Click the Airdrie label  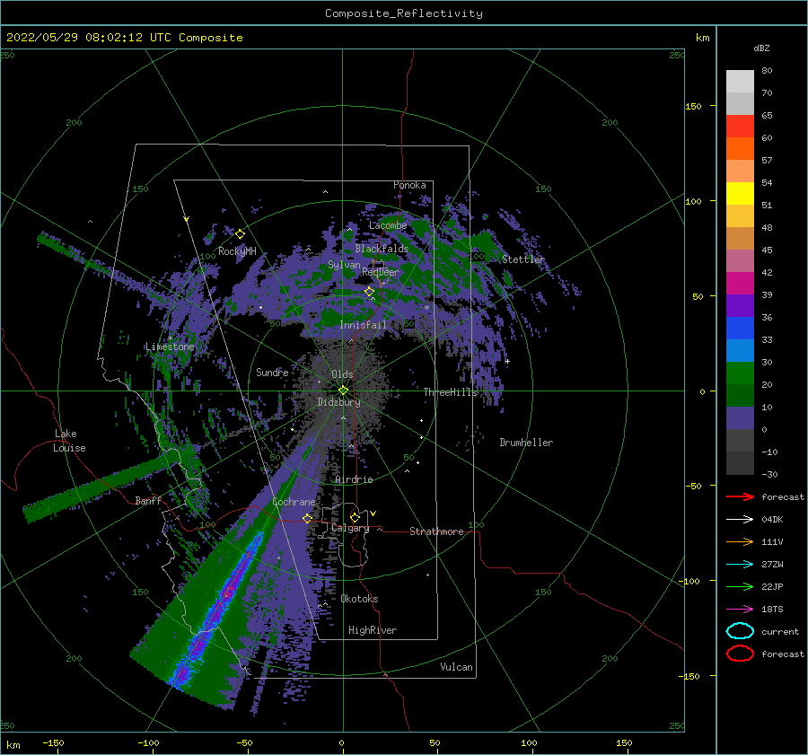tap(354, 479)
